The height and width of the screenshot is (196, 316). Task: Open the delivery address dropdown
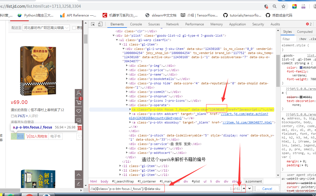[46, 28]
